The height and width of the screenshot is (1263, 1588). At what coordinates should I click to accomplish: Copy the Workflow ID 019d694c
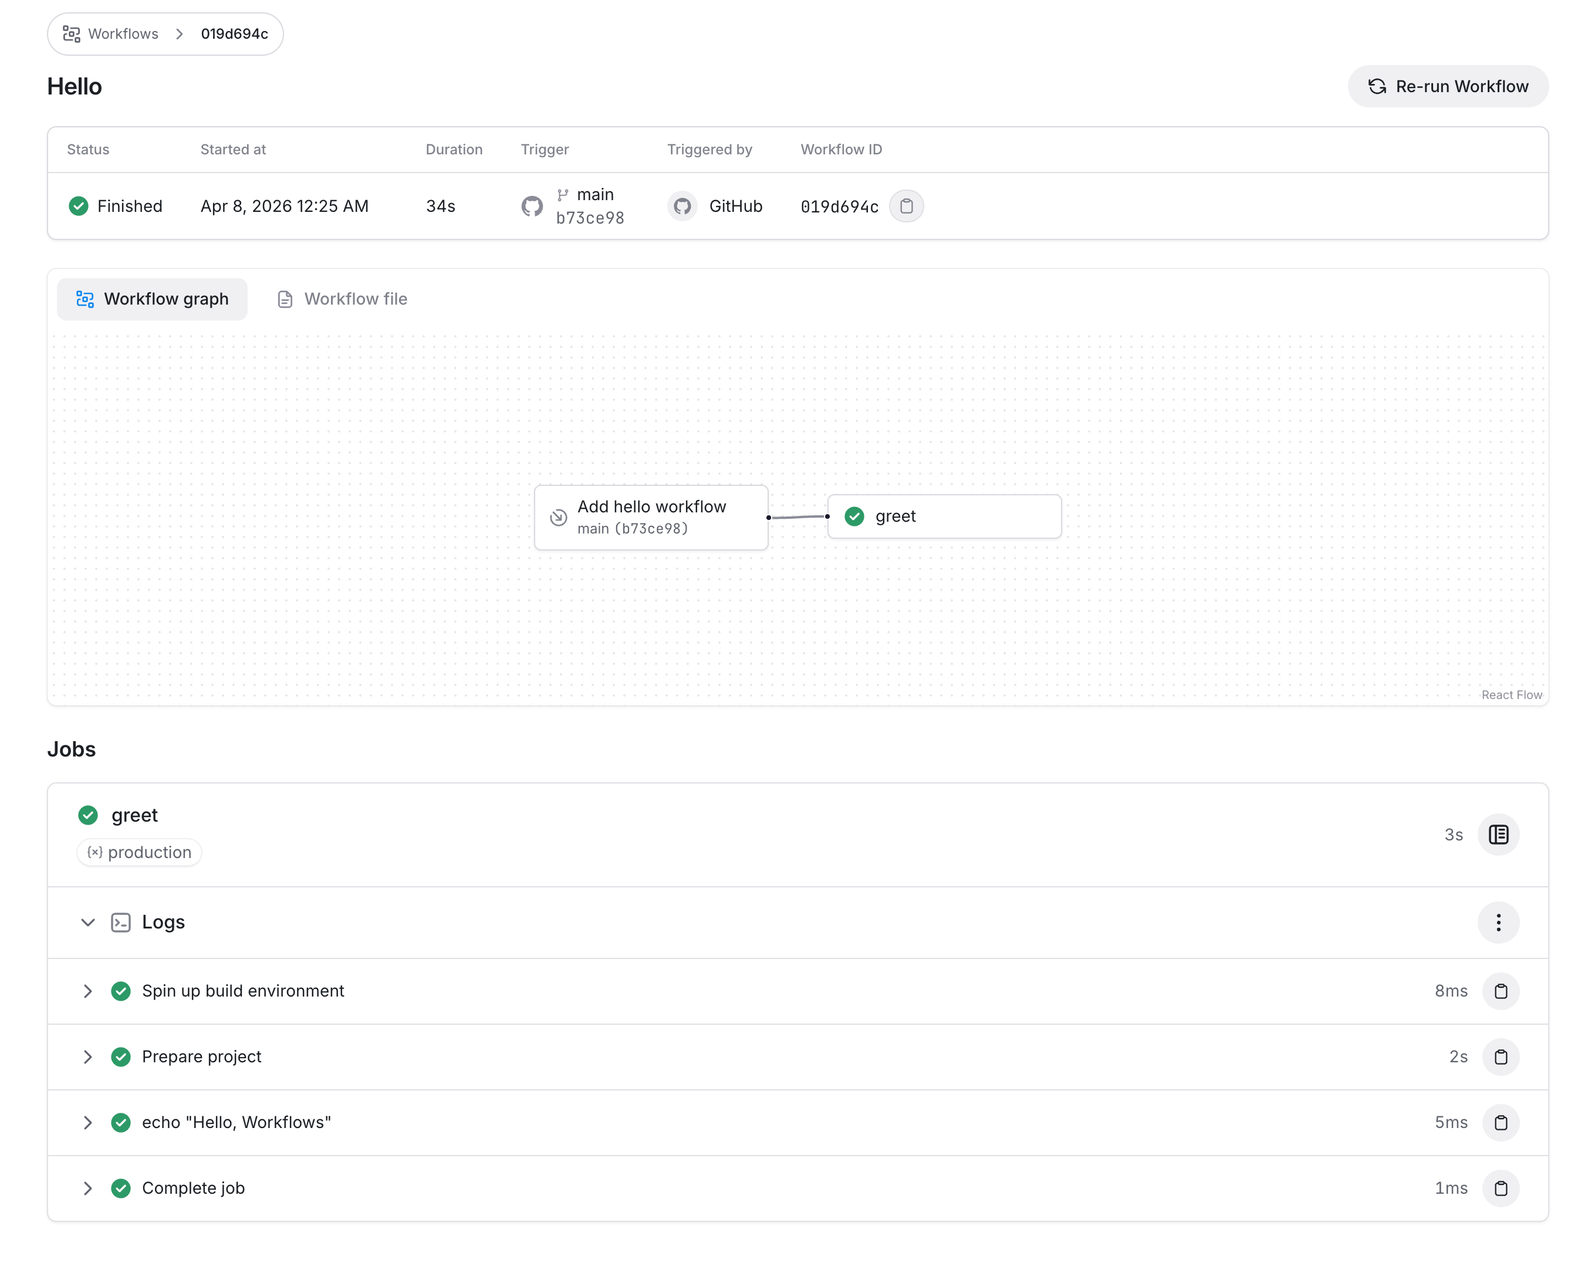click(906, 206)
